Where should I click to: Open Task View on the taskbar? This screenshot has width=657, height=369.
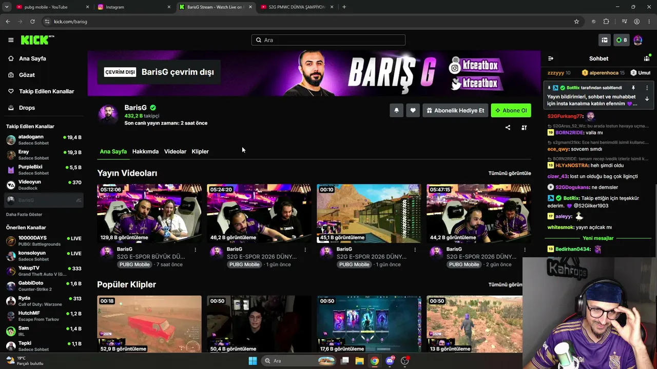pyautogui.click(x=345, y=361)
